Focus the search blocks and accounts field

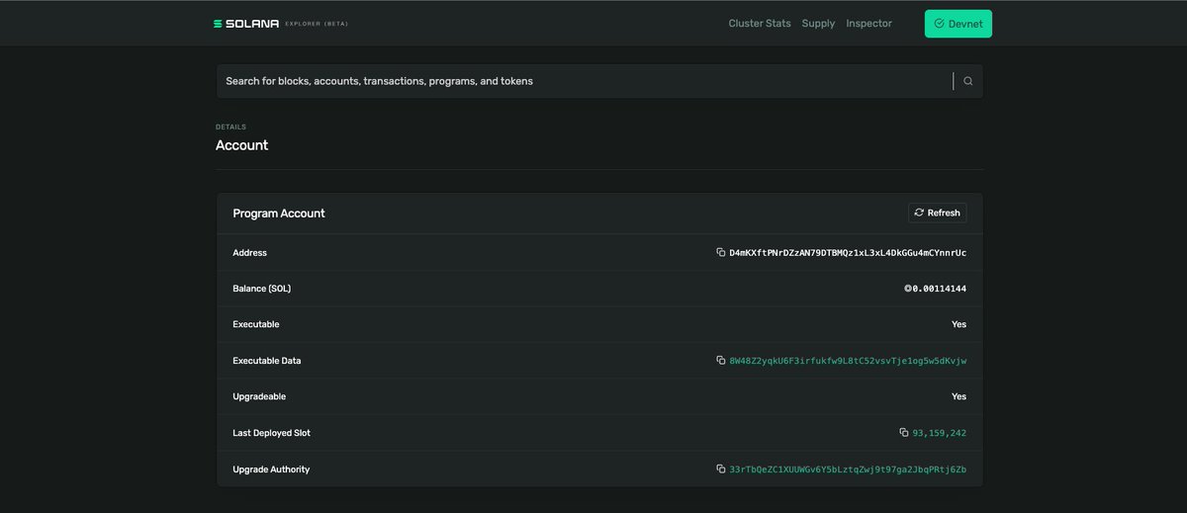click(x=584, y=81)
